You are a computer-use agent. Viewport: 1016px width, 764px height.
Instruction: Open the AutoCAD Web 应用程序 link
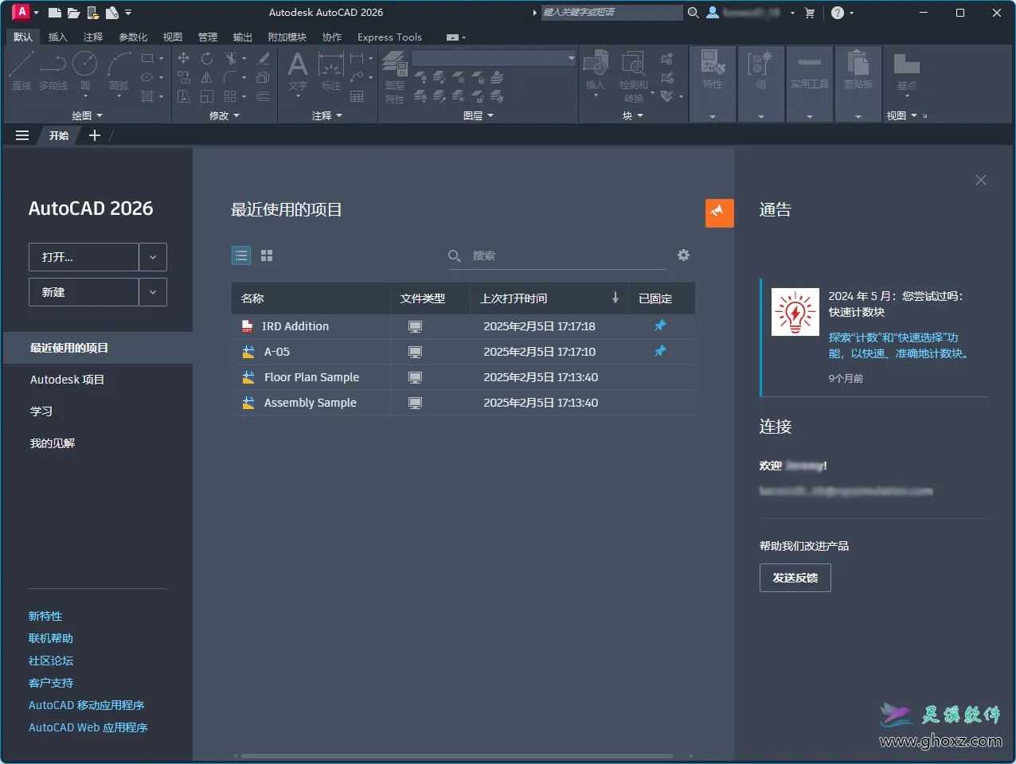pyautogui.click(x=88, y=727)
